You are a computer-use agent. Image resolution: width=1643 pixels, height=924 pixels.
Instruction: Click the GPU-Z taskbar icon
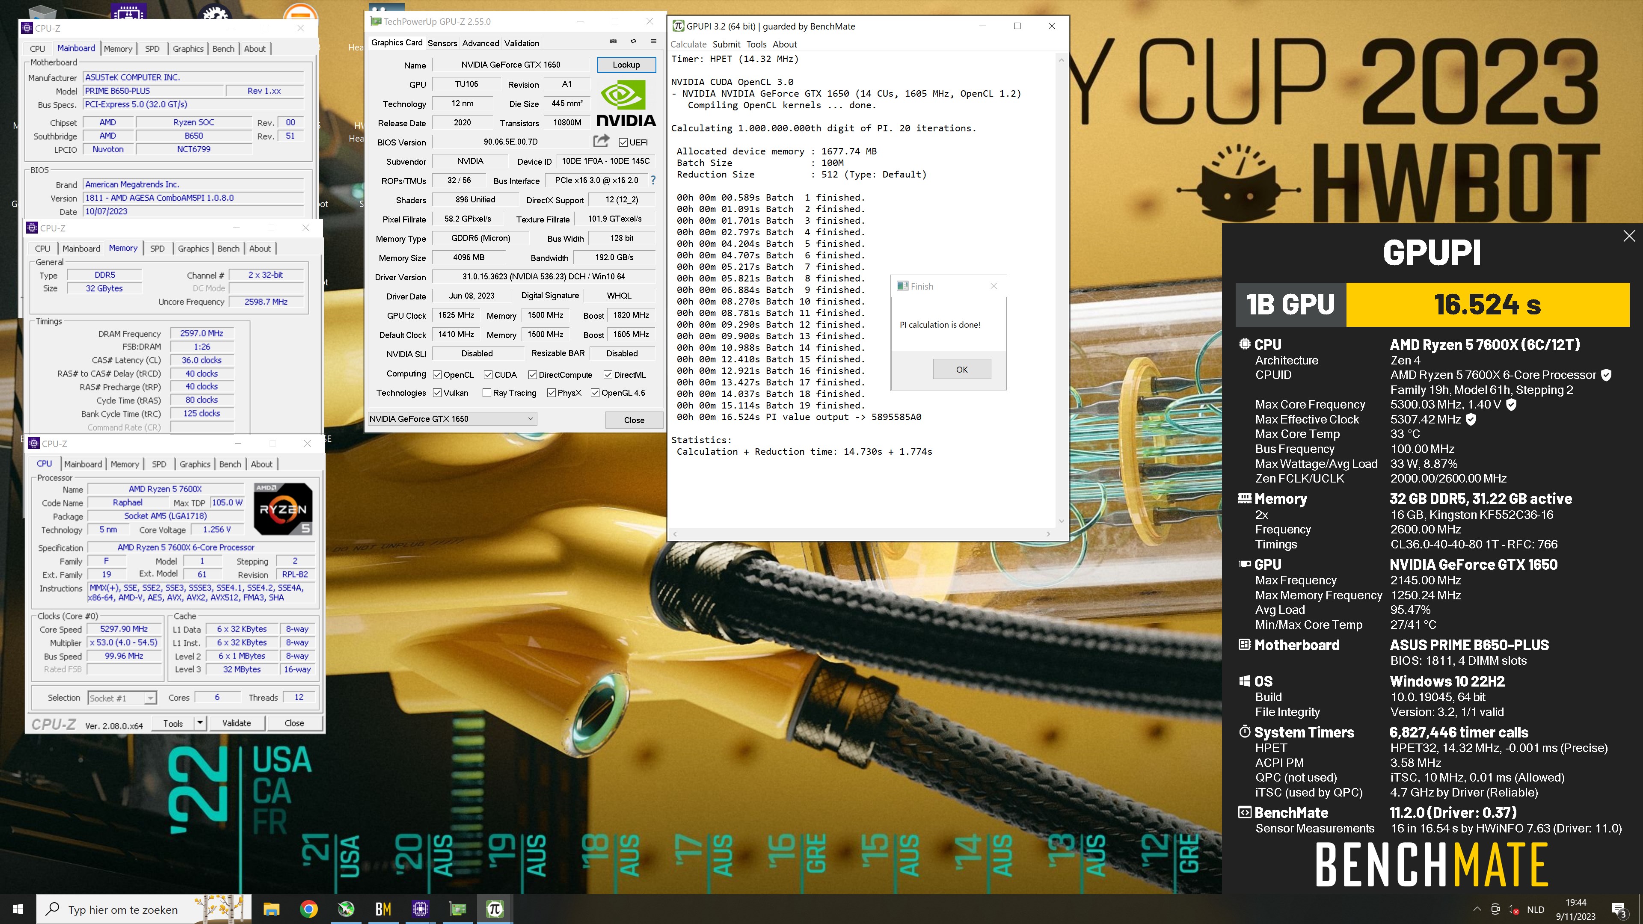[x=457, y=909]
